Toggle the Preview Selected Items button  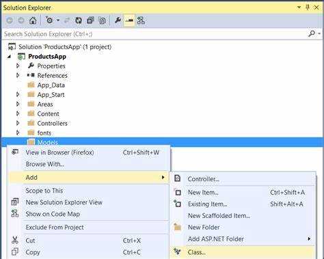(129, 21)
